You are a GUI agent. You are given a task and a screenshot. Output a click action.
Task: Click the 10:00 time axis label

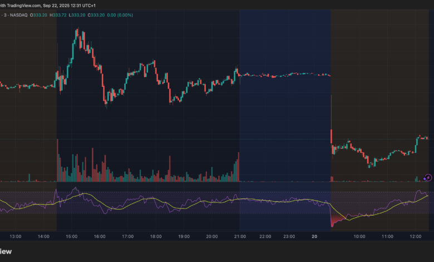(x=359, y=236)
